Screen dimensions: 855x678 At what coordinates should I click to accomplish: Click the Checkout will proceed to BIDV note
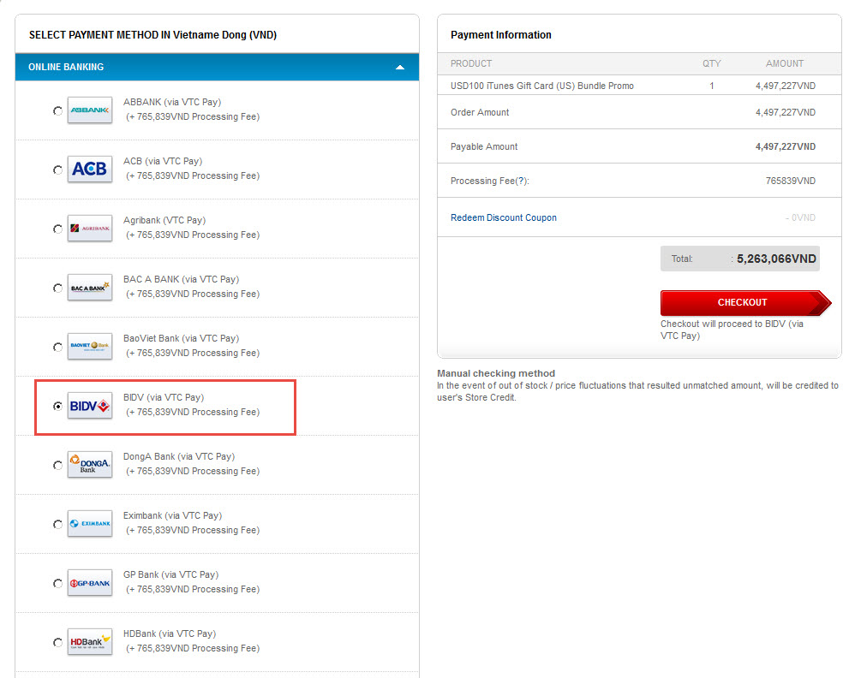pyautogui.click(x=732, y=330)
